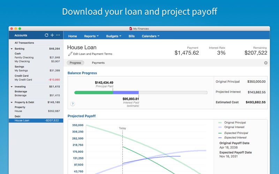Click Edit Loan and Payment Terms
The height and width of the screenshot is (174, 279).
pyautogui.click(x=93, y=54)
